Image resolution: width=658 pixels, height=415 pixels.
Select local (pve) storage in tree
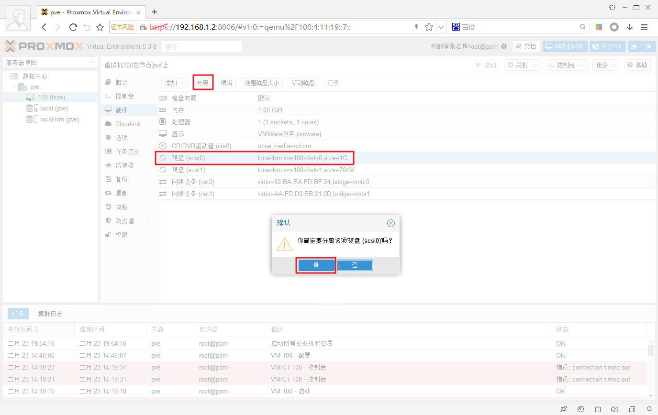[53, 109]
